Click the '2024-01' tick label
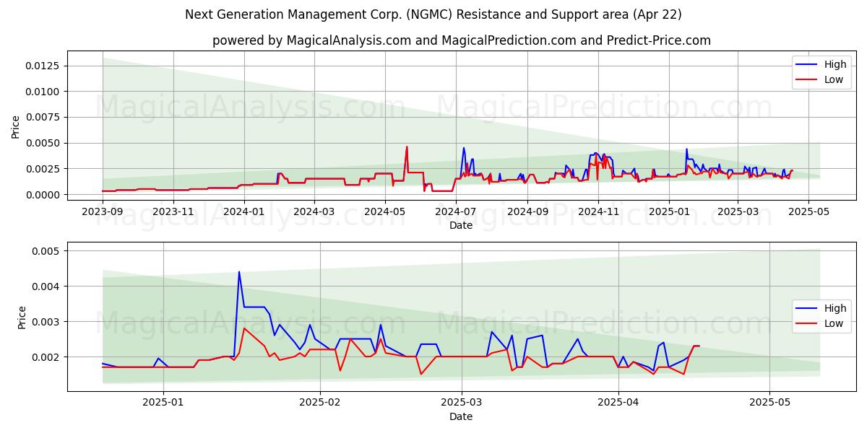The width and height of the screenshot is (867, 433). coord(244,211)
